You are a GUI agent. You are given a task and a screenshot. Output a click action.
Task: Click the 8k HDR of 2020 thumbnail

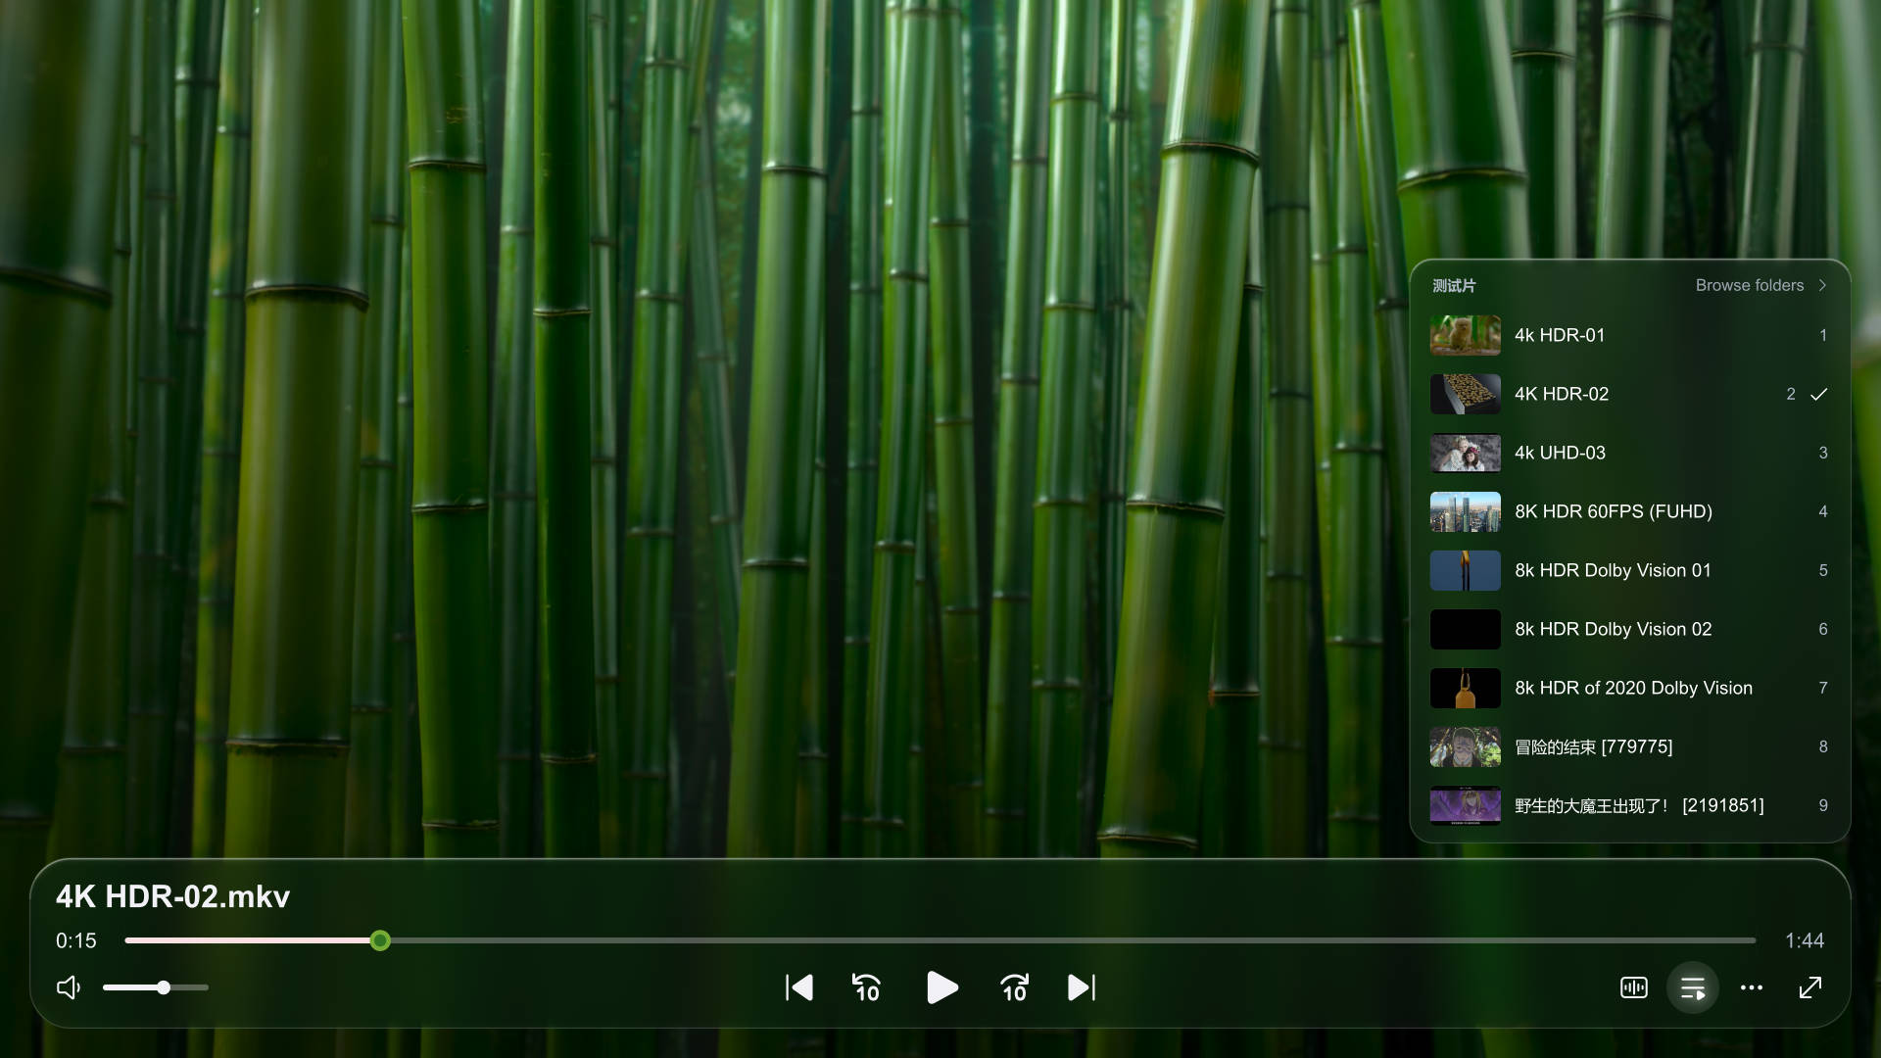pyautogui.click(x=1465, y=688)
